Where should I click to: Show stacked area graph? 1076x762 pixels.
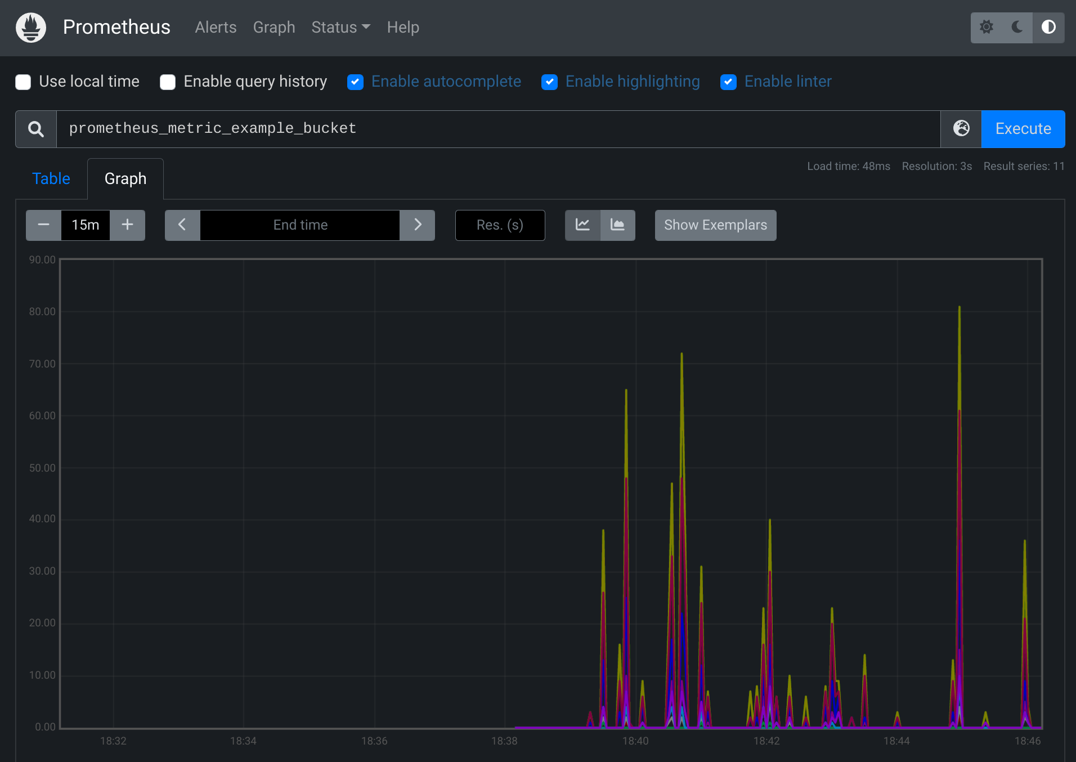(x=618, y=225)
